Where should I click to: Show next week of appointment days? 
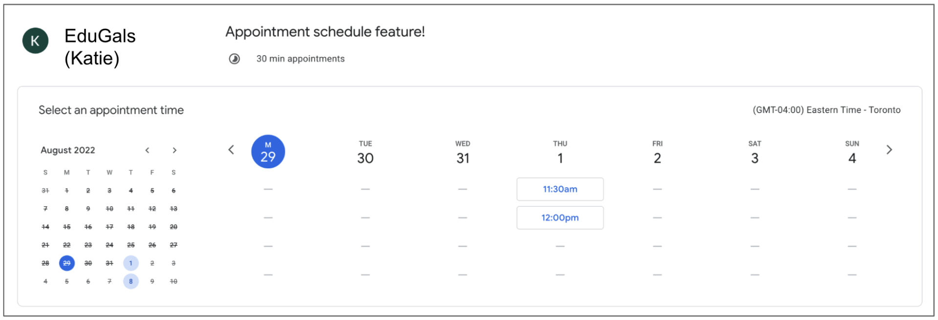(889, 150)
